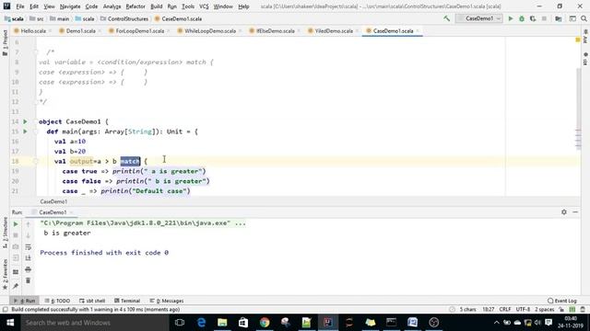Open the File menu
The width and height of the screenshot is (590, 331).
tap(20, 6)
